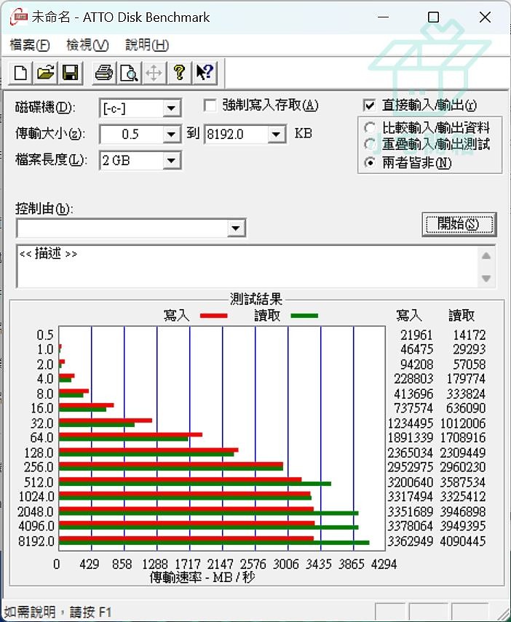Click the Save floppy disk icon
511x622 pixels.
point(71,73)
